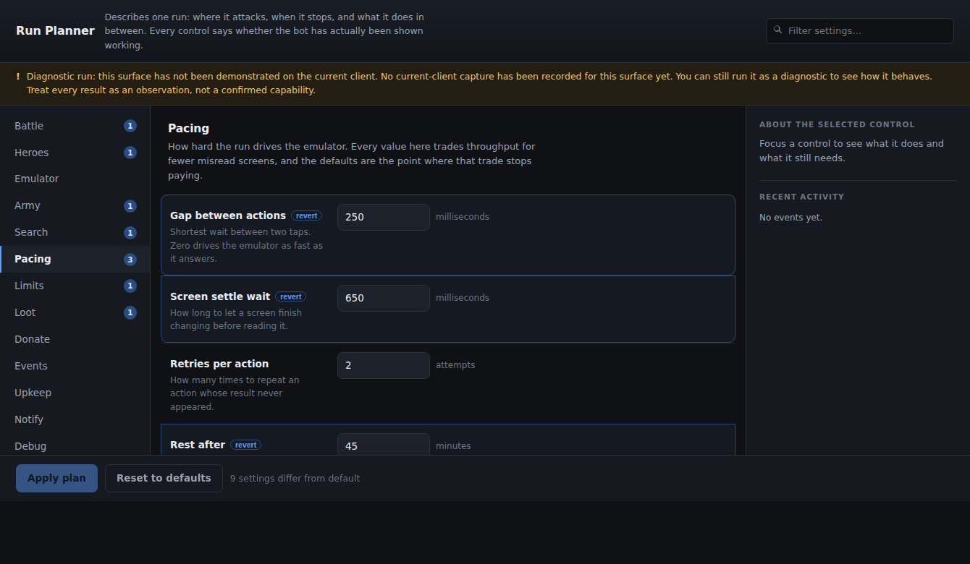The height and width of the screenshot is (564, 970).
Task: Click the Pacing badge showing 3
Action: click(130, 260)
